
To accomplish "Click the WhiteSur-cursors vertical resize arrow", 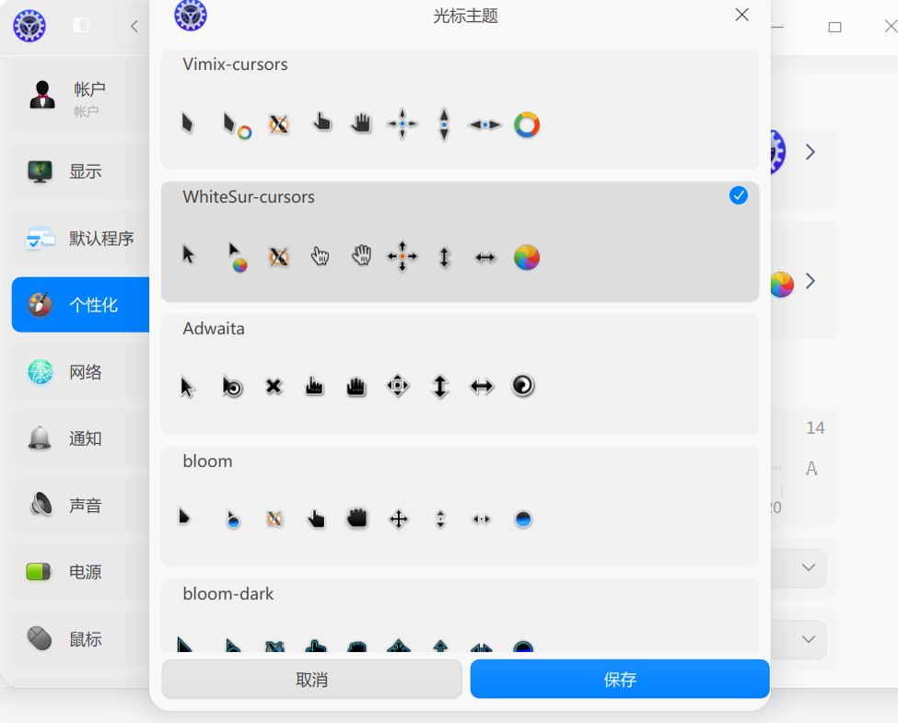I will pyautogui.click(x=444, y=257).
